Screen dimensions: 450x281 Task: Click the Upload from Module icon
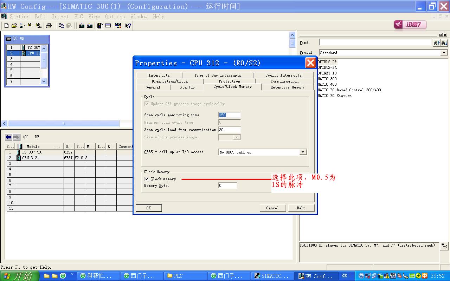coord(90,26)
